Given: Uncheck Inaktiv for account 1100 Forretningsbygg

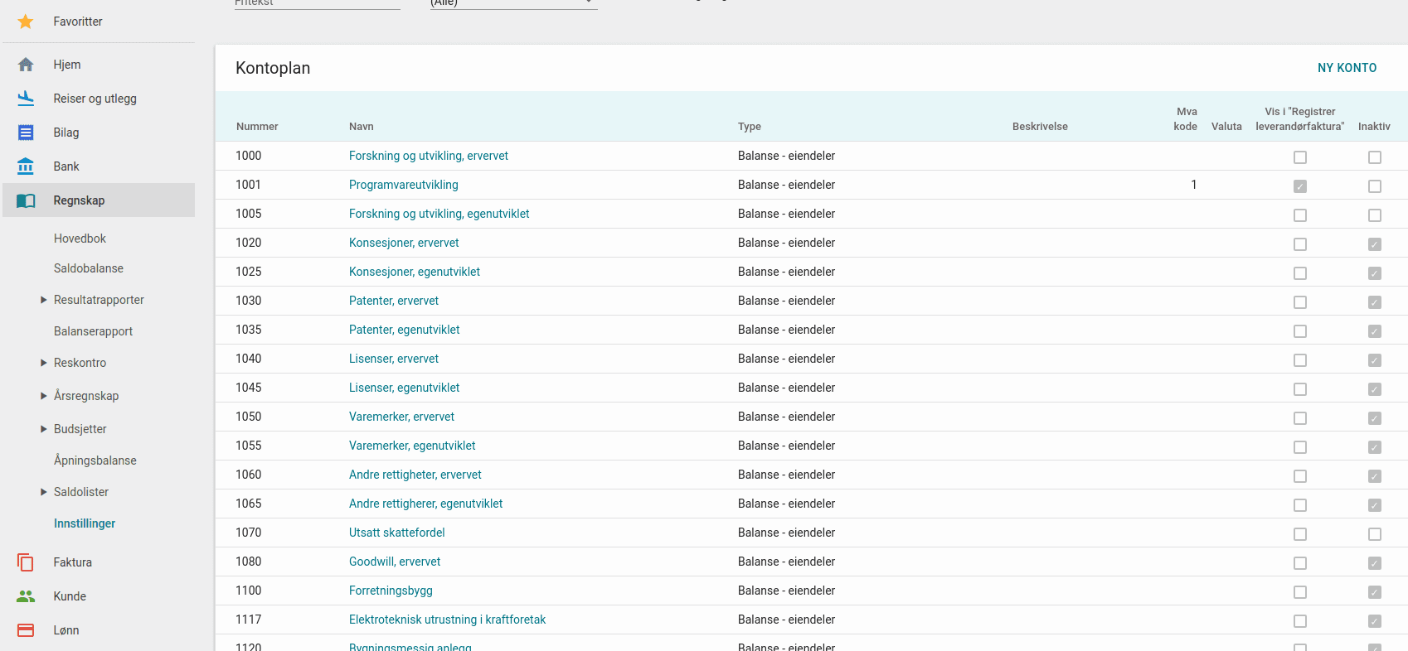Looking at the screenshot, I should (1375, 592).
